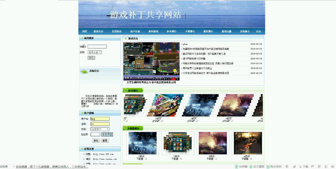Open 下载排行 in the navigation bar
The height and width of the screenshot is (169, 336).
(x=190, y=31)
